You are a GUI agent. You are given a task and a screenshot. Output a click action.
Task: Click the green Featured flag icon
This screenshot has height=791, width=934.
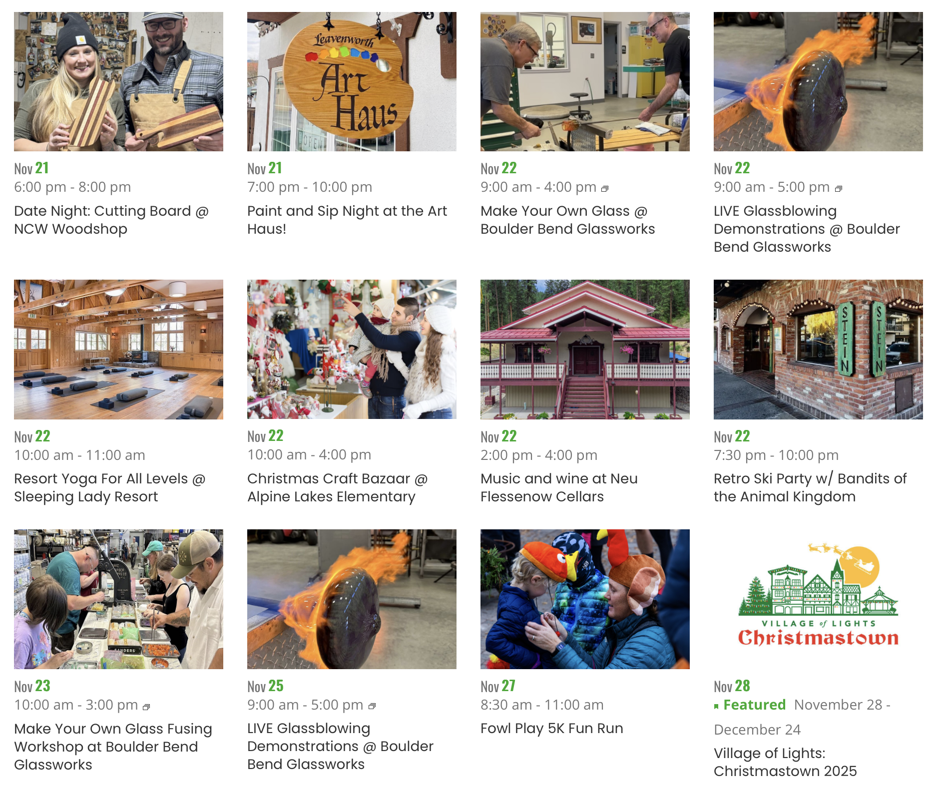pyautogui.click(x=716, y=706)
